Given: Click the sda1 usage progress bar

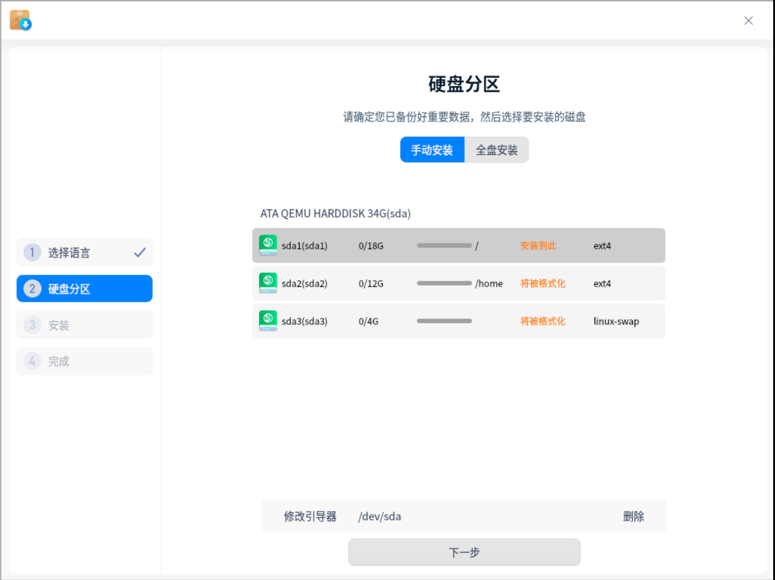Looking at the screenshot, I should [x=444, y=245].
